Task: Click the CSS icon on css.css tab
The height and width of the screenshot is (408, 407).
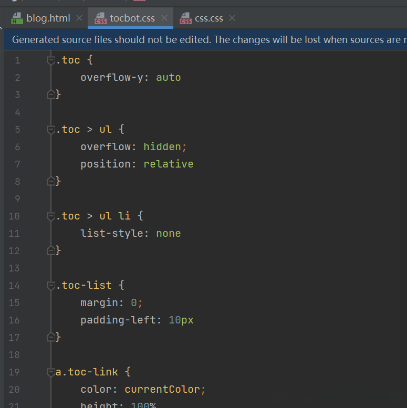Action: (185, 19)
